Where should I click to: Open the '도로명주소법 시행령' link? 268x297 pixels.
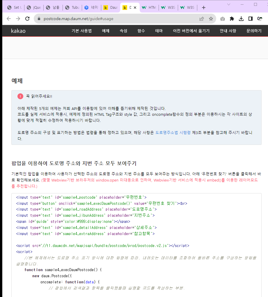coord(173,133)
